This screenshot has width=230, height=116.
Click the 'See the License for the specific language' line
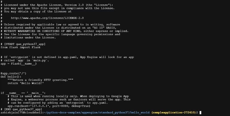pyautogui.click(x=60, y=34)
